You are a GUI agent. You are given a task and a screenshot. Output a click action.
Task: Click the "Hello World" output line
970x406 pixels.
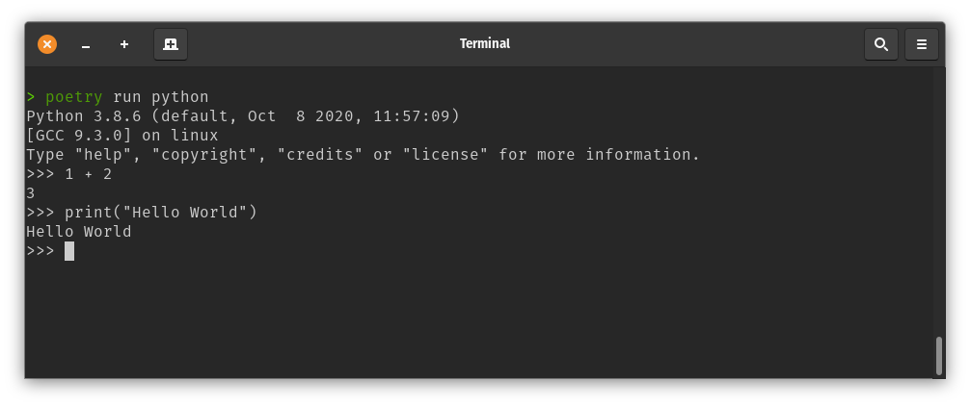pos(79,232)
